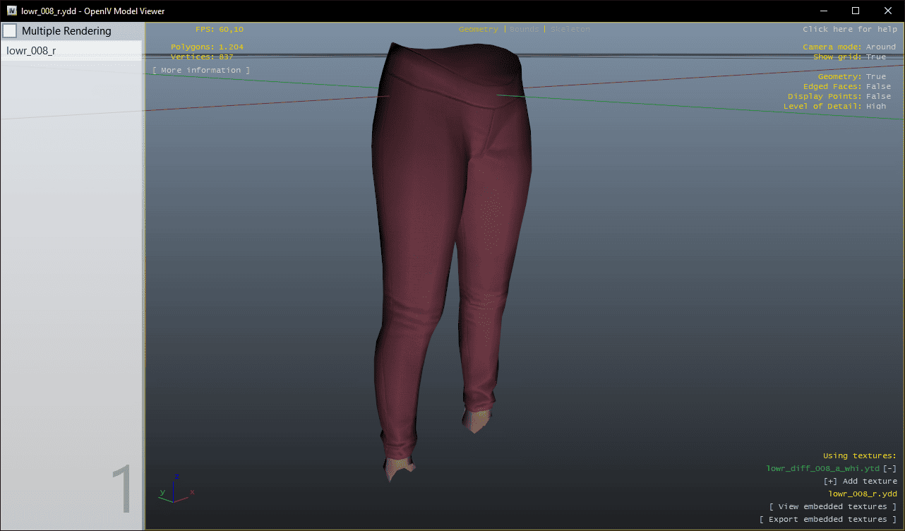The height and width of the screenshot is (531, 905).
Task: Click Export embedded textures
Action: [827, 519]
